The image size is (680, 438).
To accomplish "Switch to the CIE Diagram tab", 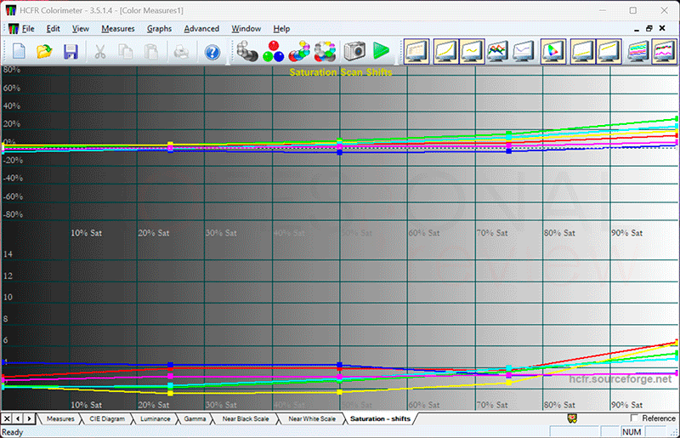I will [x=107, y=418].
